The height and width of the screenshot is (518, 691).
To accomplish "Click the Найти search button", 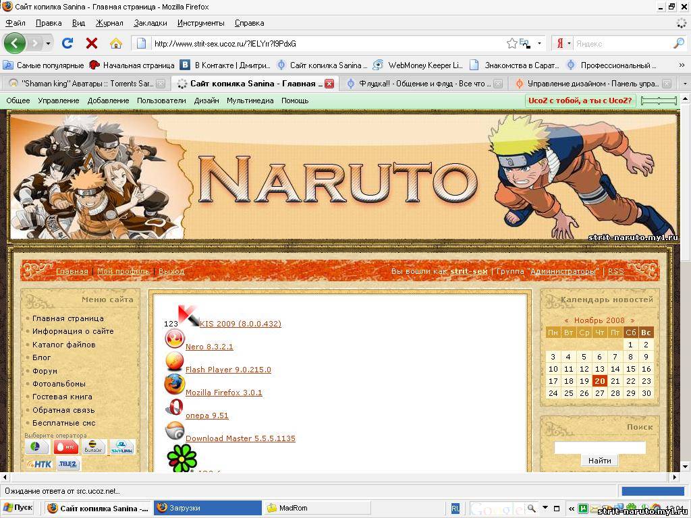I will coord(599,461).
